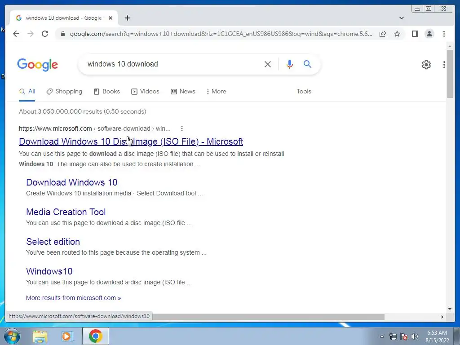
Task: Select the All results tab
Action: pos(27,92)
